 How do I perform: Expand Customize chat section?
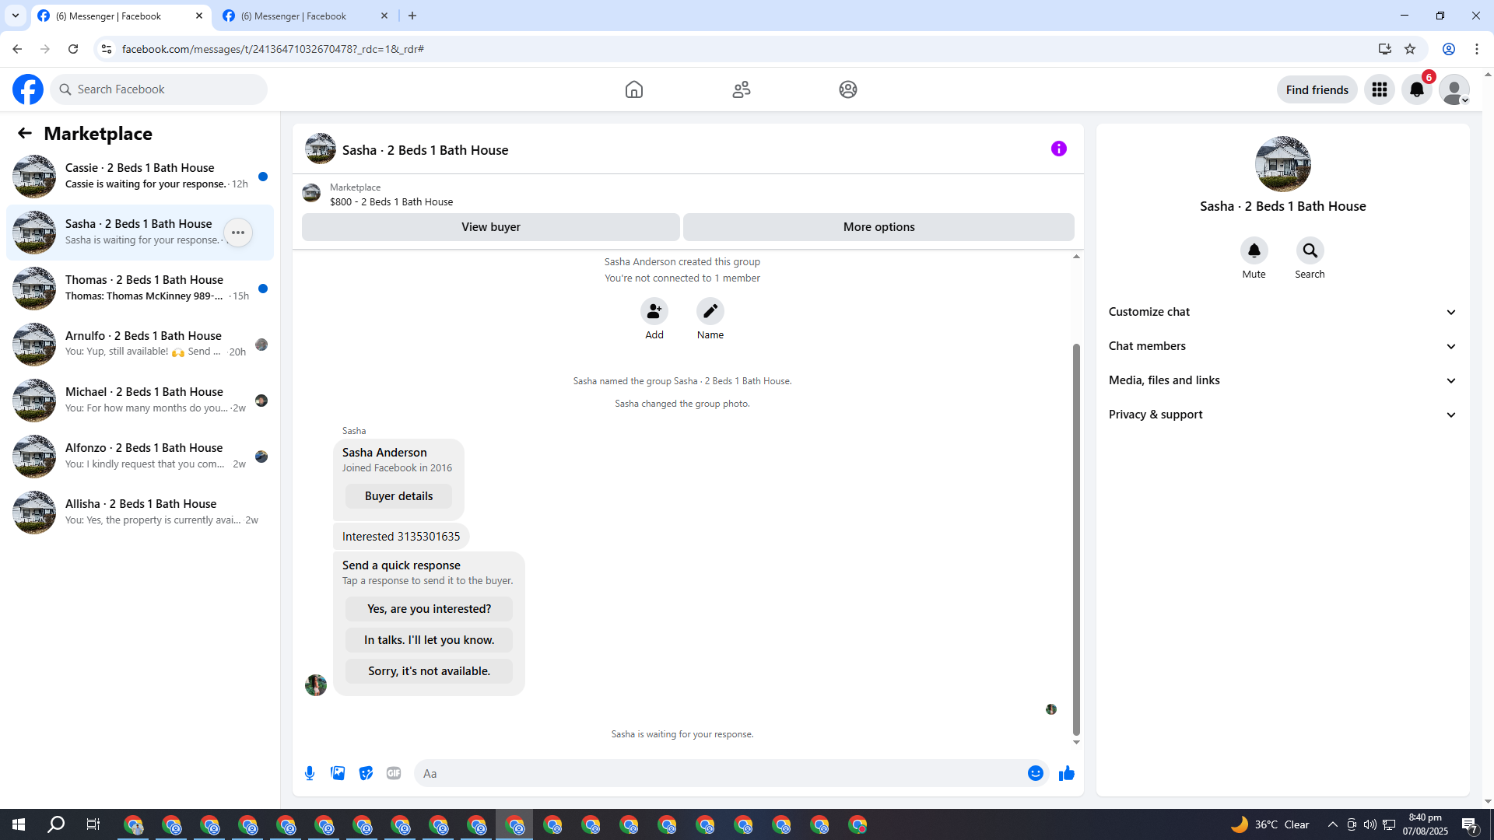tap(1283, 312)
